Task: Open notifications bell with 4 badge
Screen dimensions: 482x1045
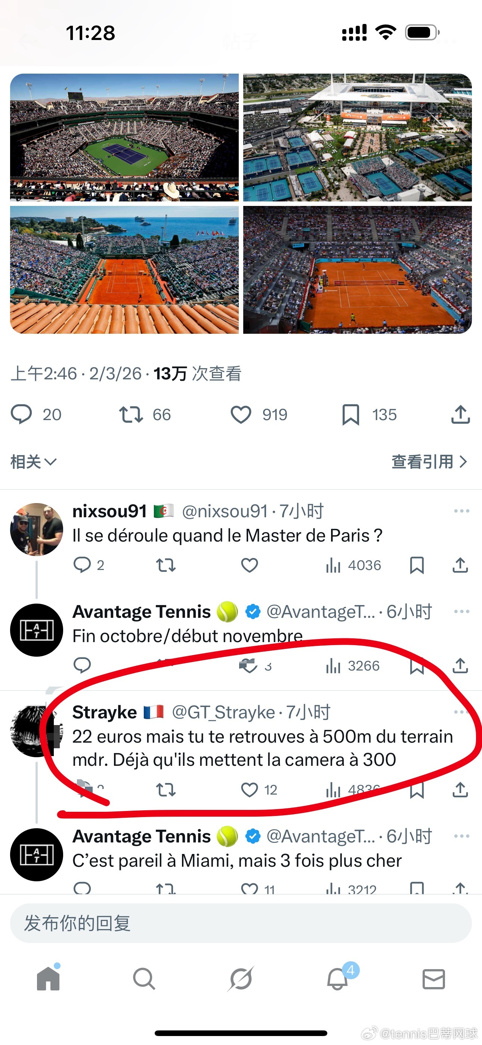Action: [x=338, y=978]
